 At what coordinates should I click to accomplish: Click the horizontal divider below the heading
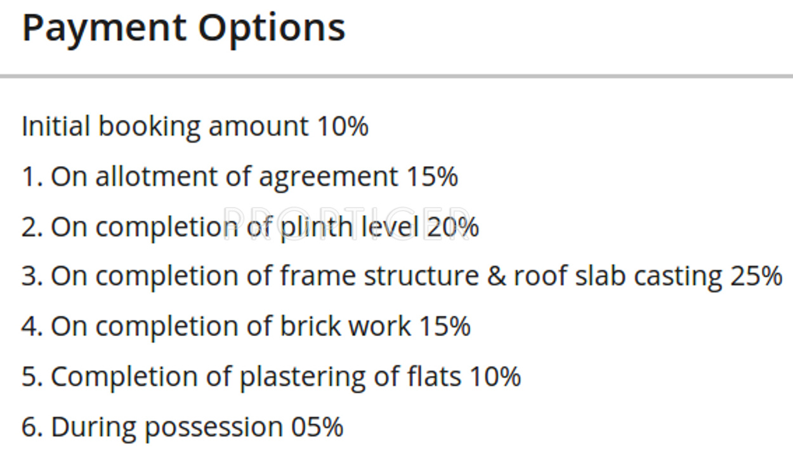[x=396, y=76]
